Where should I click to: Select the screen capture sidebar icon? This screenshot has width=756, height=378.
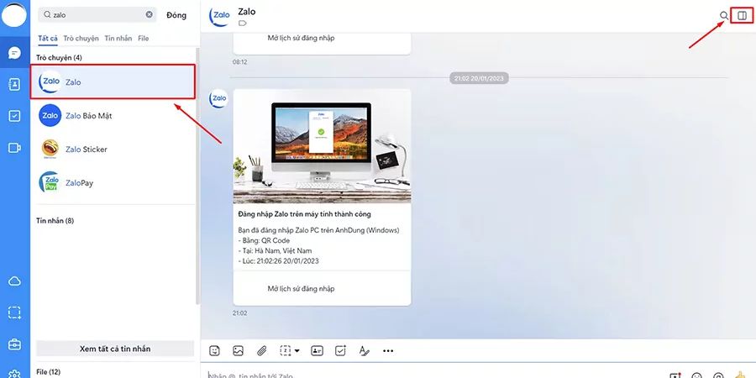tap(14, 313)
